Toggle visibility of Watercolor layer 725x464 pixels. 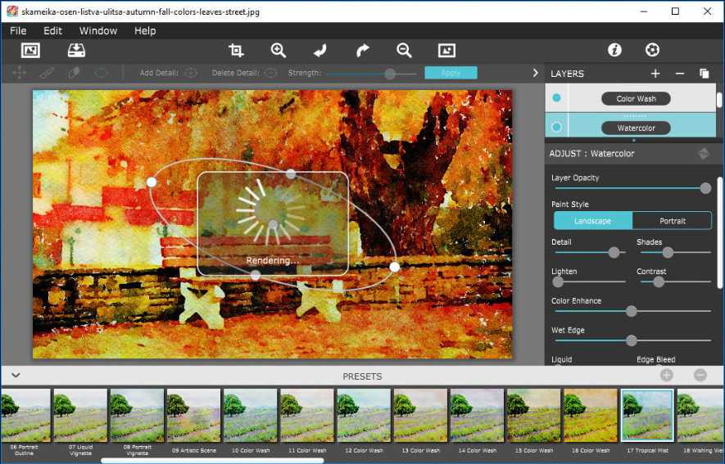557,127
